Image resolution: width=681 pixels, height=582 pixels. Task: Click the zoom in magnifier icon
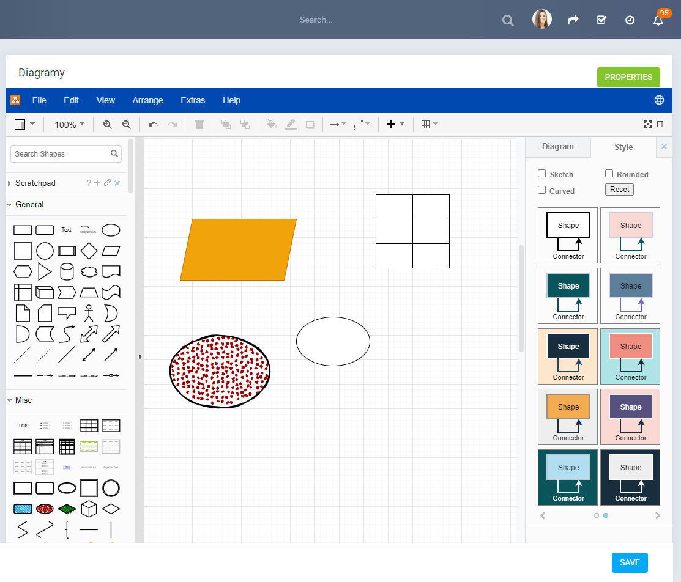(107, 125)
